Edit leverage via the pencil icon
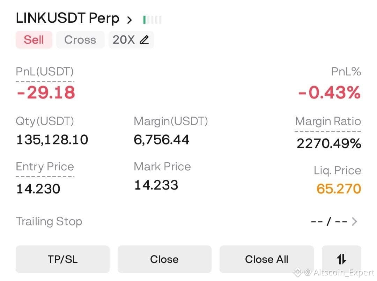 (144, 40)
